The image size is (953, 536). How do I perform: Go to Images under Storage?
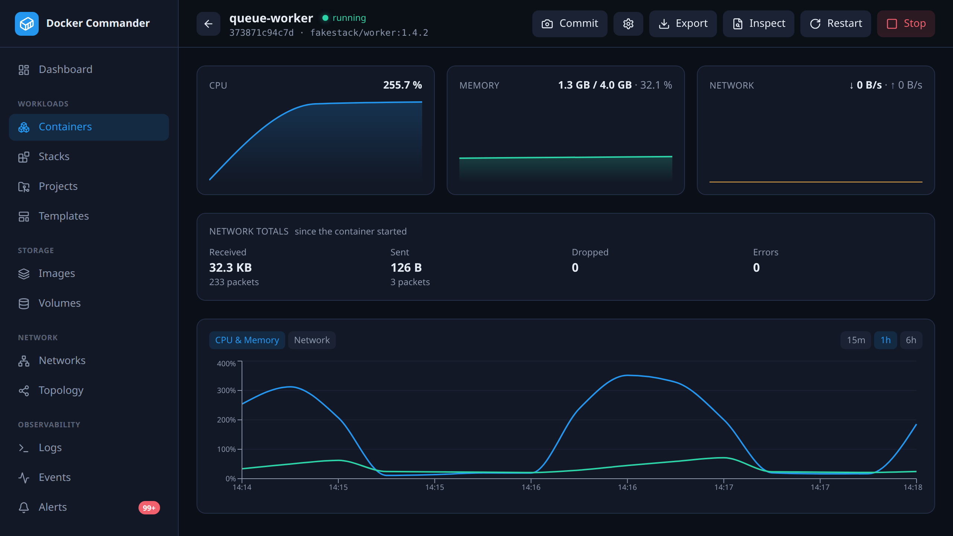point(89,274)
